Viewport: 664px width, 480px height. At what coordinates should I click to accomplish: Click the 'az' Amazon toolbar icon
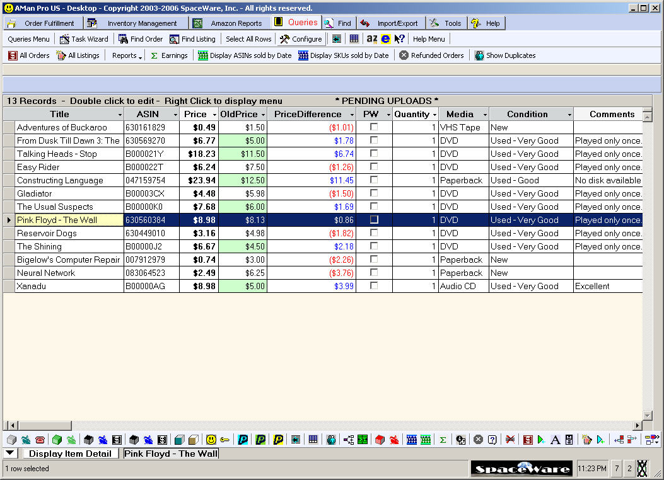pyautogui.click(x=372, y=39)
